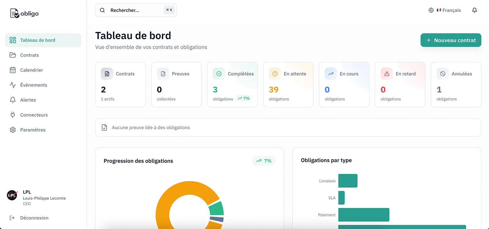This screenshot has height=229, width=489.
Task: Click the Paiement bar in the chart
Action: (x=363, y=215)
